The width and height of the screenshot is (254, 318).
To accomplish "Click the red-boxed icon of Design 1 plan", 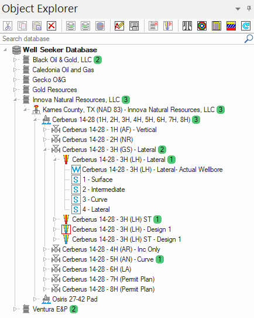I will tap(66, 229).
